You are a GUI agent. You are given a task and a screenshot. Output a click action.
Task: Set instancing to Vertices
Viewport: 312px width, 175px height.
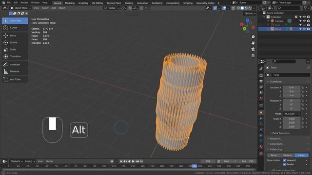[288, 156]
